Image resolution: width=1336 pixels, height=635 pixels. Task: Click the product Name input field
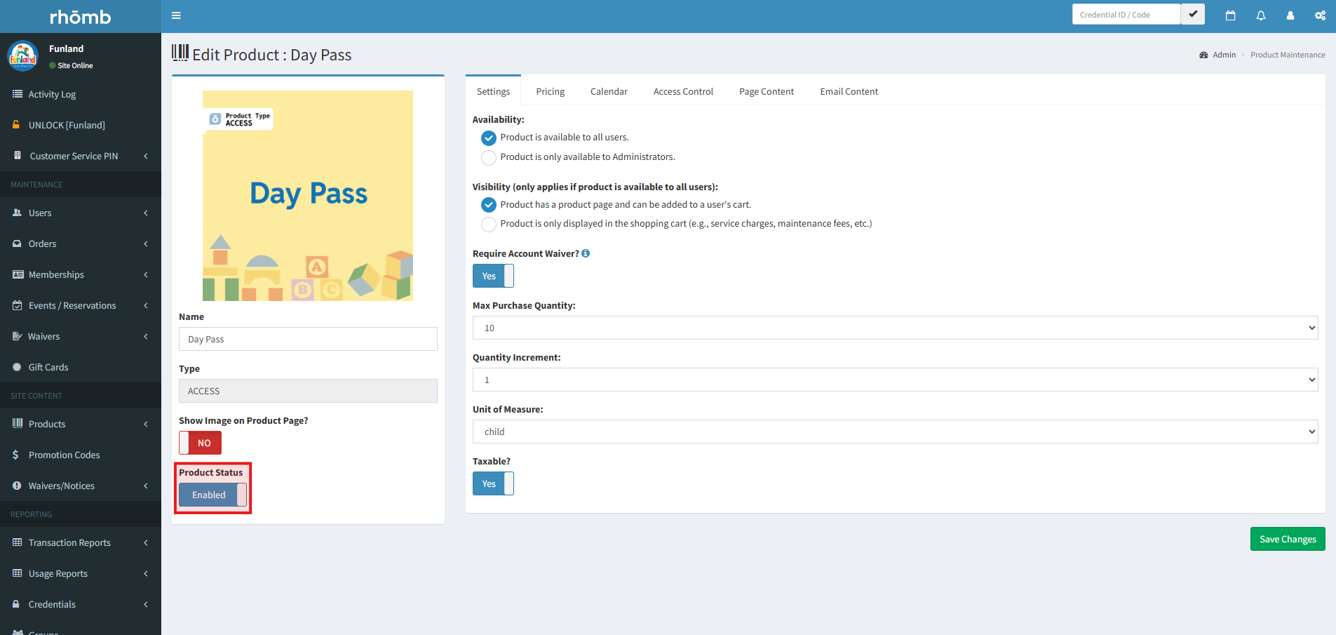click(308, 339)
